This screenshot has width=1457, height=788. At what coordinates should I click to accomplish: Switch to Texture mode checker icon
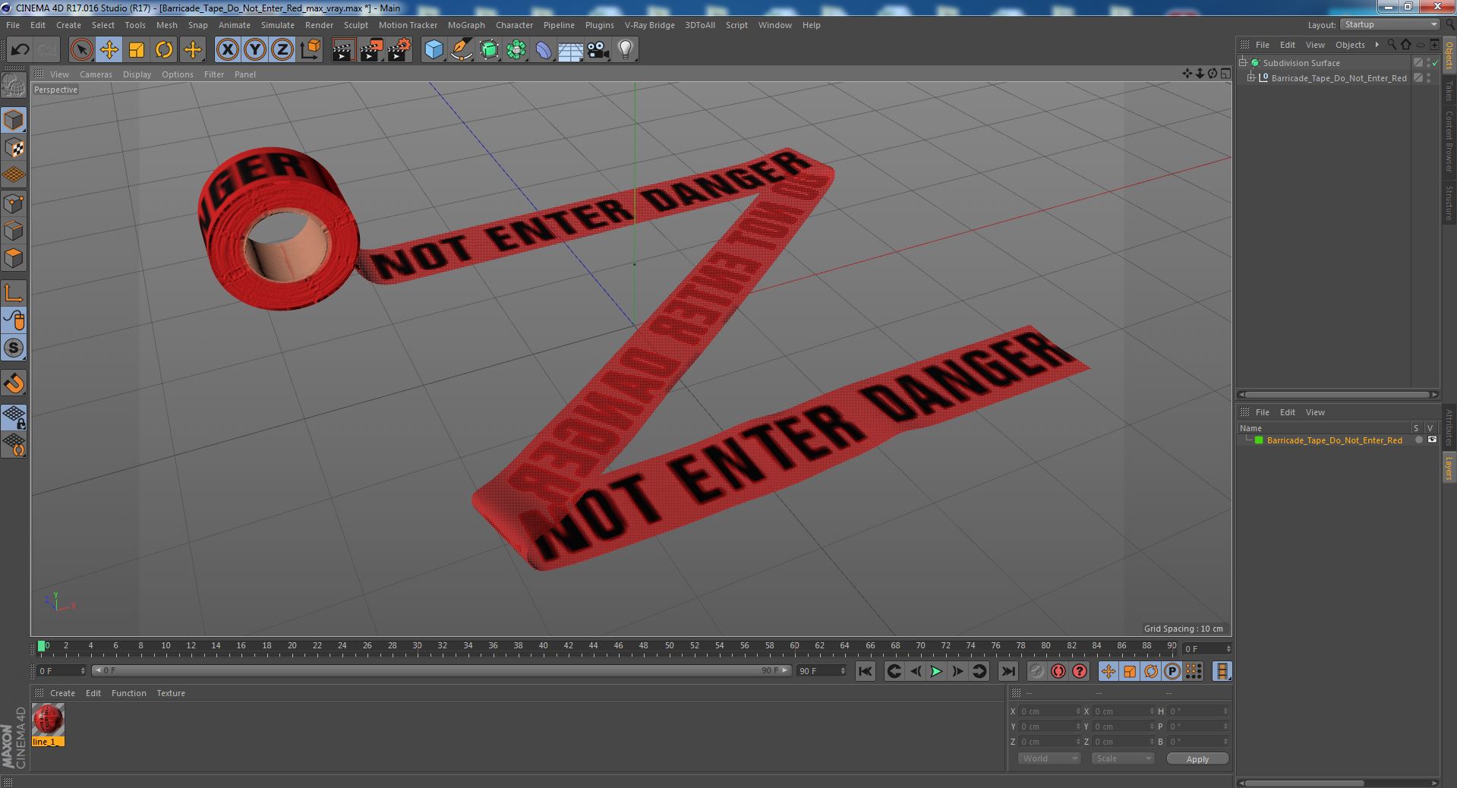click(x=14, y=148)
